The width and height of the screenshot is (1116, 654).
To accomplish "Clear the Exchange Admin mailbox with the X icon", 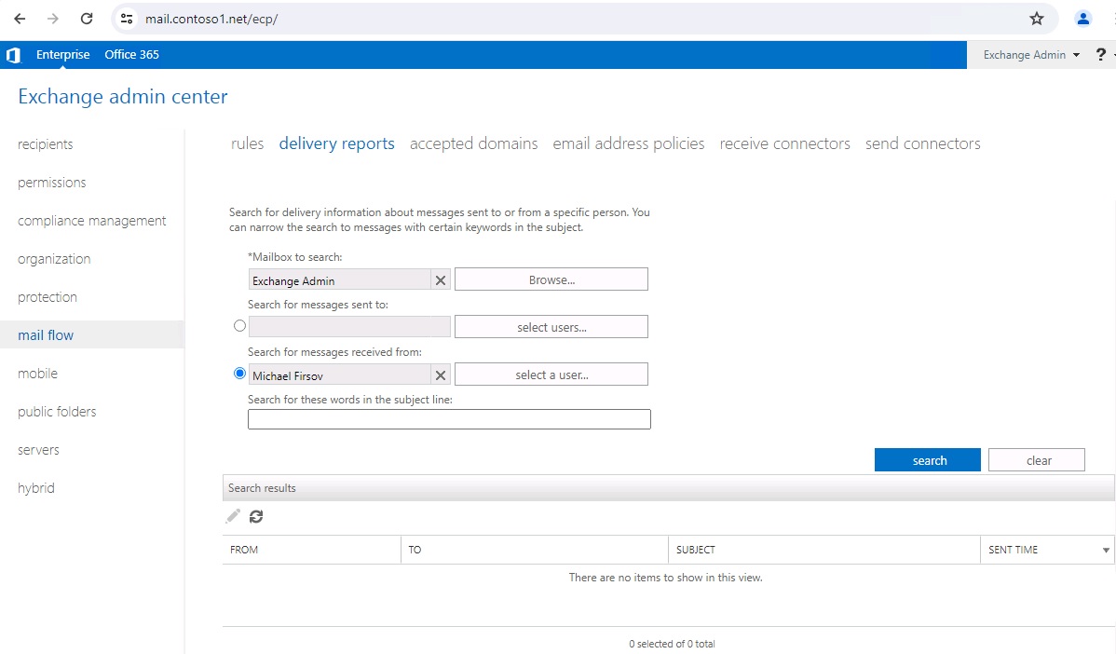I will (441, 279).
